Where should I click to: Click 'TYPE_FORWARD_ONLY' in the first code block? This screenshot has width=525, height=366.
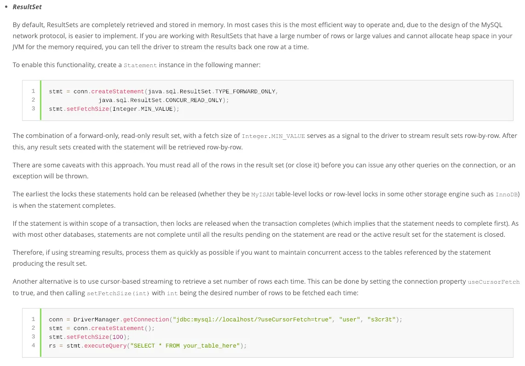[245, 91]
